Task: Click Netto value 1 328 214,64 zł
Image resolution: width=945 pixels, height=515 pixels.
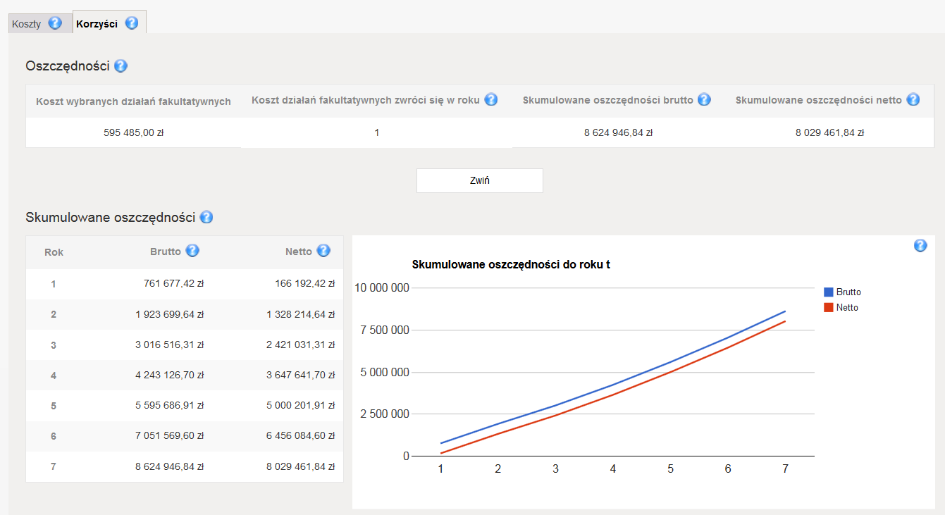Action: coord(301,314)
